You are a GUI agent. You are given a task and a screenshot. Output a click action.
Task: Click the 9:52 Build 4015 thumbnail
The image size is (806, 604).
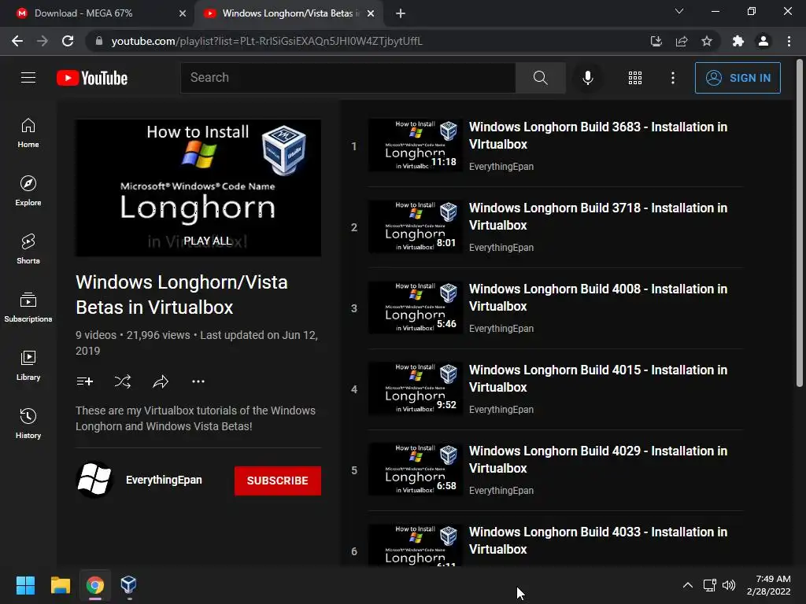pos(416,389)
